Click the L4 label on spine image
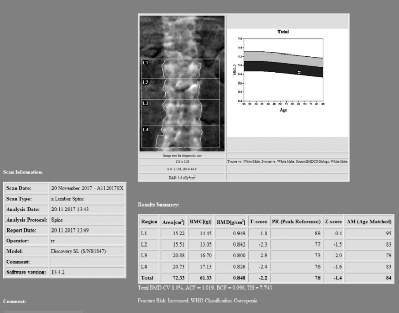Screen dimensions: 399x313 pyautogui.click(x=146, y=129)
